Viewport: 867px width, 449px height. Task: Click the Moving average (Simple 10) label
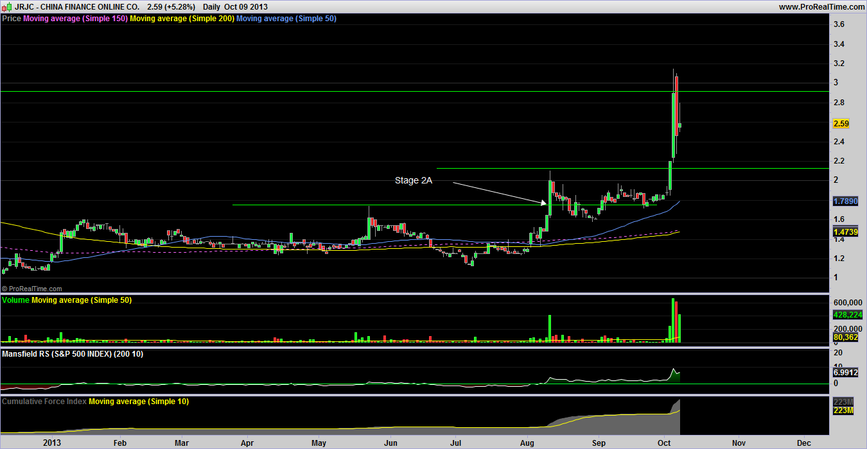click(x=138, y=401)
